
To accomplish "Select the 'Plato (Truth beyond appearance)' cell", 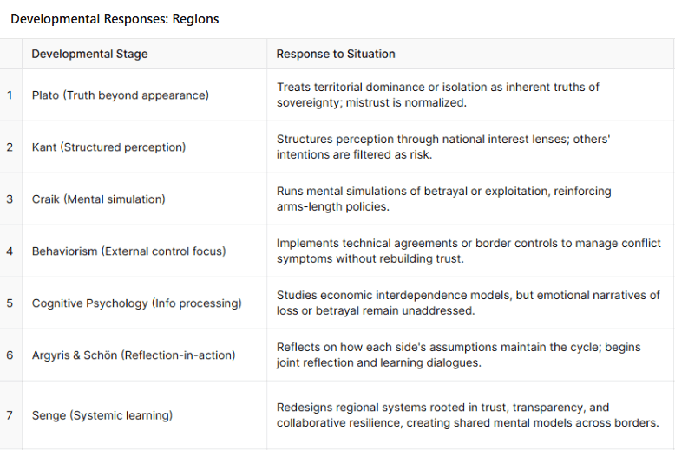I will tap(120, 95).
